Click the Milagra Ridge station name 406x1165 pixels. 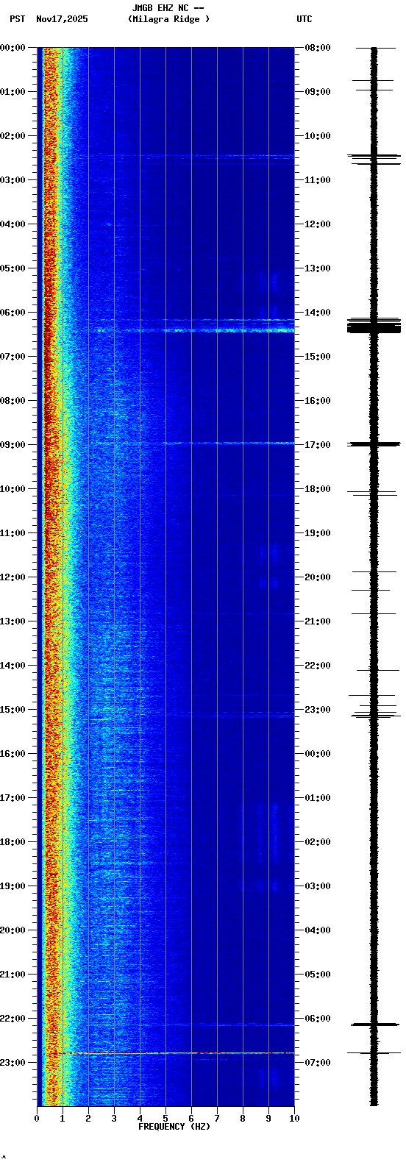click(x=168, y=19)
